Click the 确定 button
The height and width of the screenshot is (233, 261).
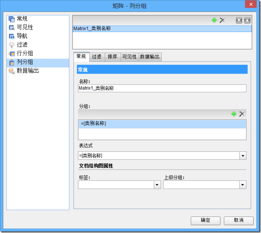click(x=205, y=220)
